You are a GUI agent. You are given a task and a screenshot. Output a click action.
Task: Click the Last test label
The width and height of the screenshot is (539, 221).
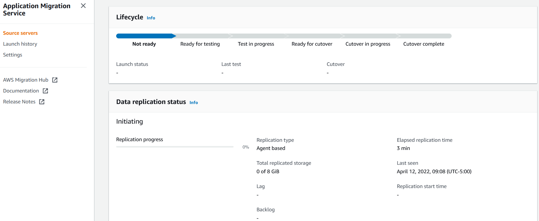(231, 64)
